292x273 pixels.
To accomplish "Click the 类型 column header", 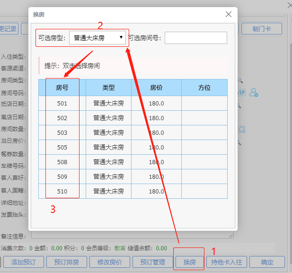I will pos(108,88).
